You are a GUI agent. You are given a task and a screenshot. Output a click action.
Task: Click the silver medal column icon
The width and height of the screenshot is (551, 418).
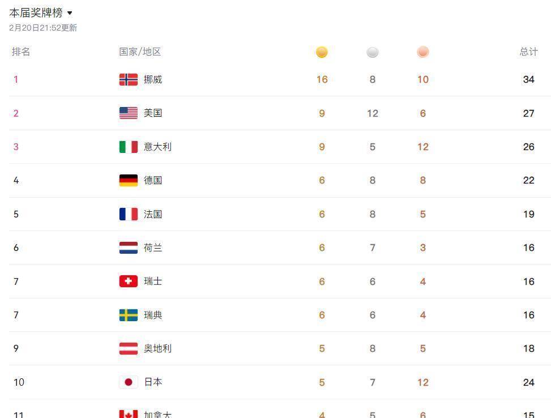pyautogui.click(x=372, y=52)
